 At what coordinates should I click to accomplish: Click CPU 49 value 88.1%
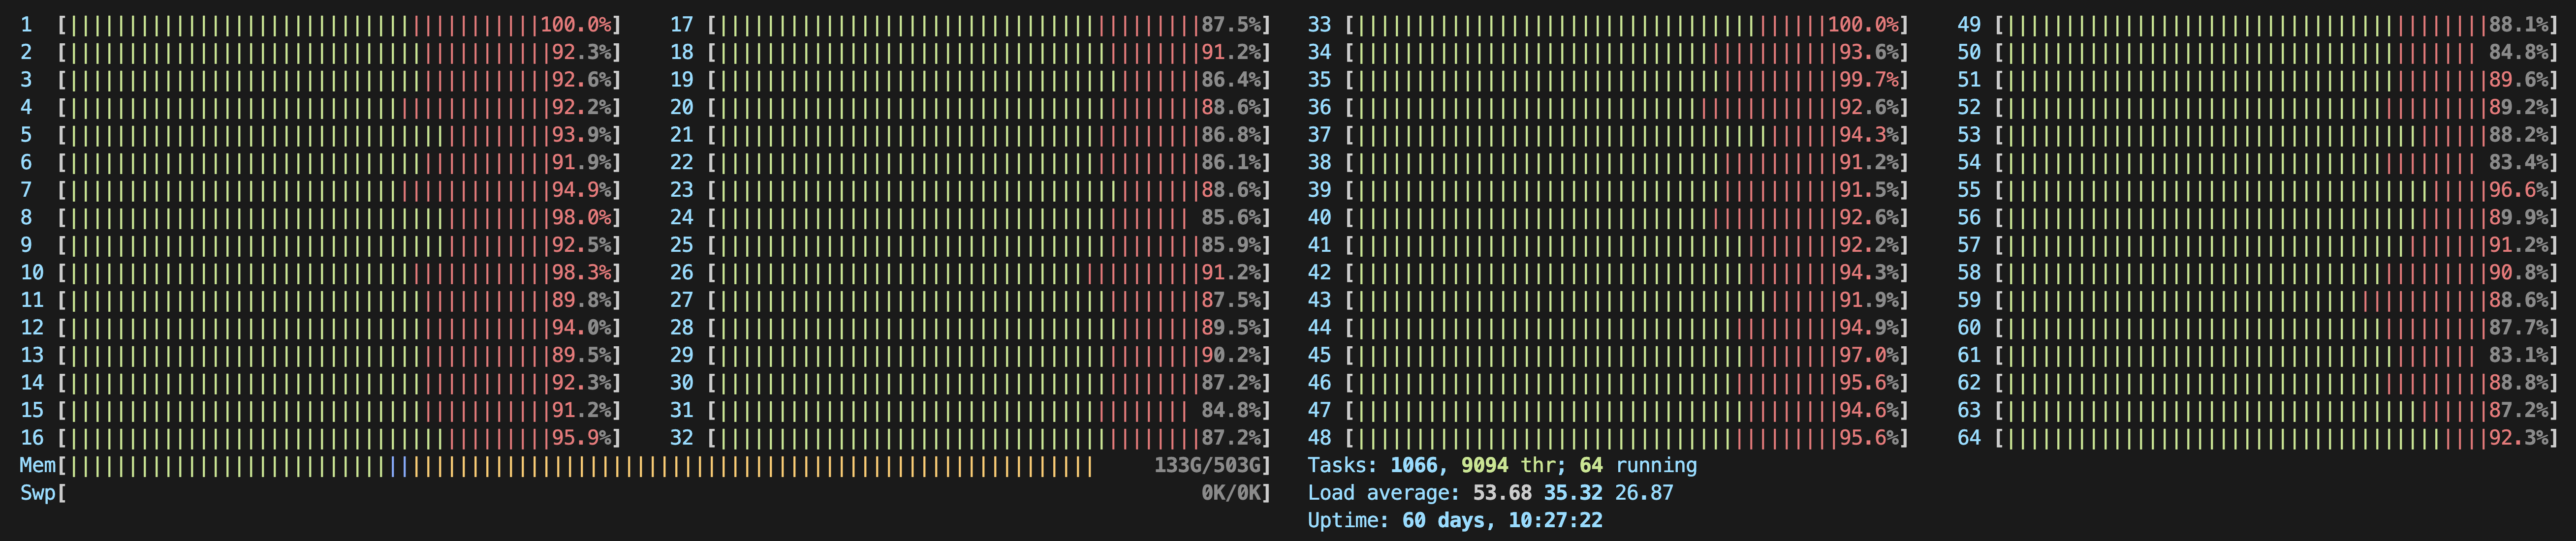[x=2519, y=24]
